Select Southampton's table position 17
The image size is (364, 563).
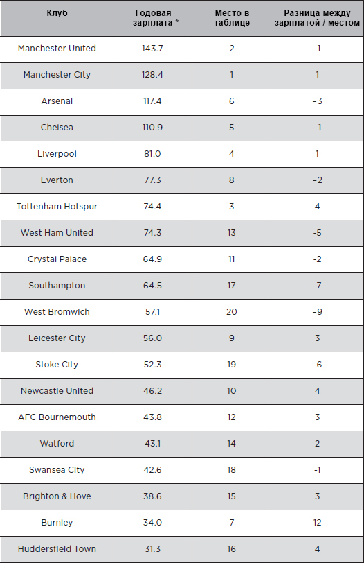231,286
